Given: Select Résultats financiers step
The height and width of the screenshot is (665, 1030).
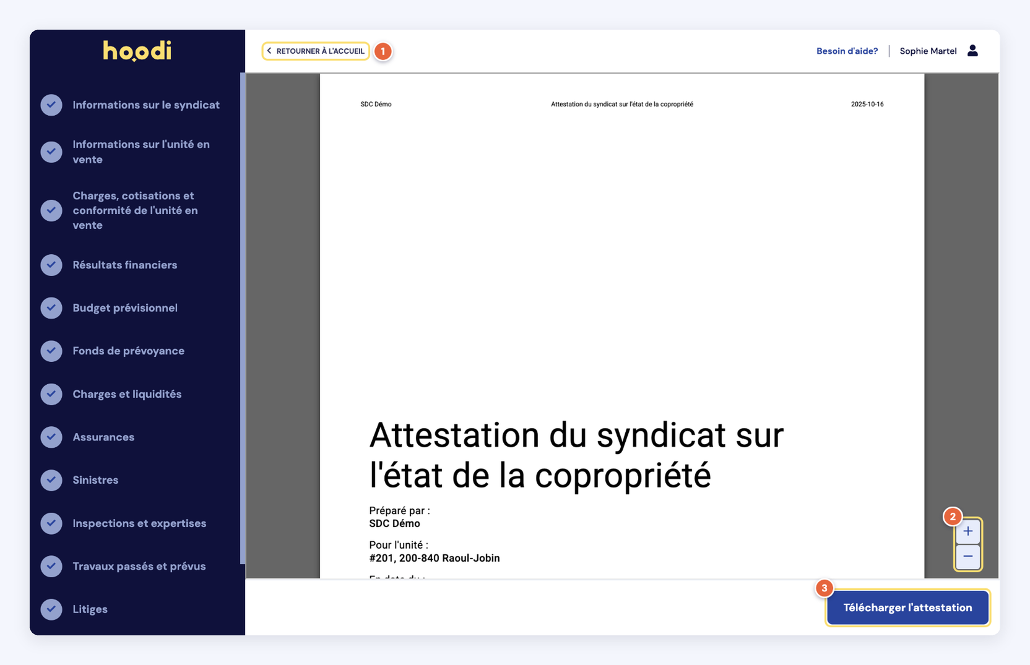Looking at the screenshot, I should pyautogui.click(x=125, y=265).
